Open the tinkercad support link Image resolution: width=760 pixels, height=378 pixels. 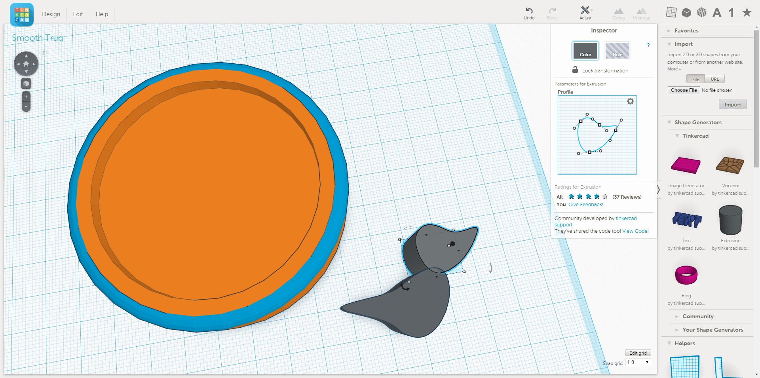pos(595,222)
